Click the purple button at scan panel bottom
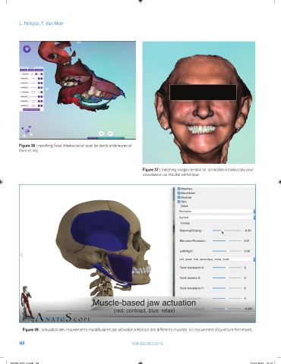281x364 pixels. pyautogui.click(x=31, y=109)
